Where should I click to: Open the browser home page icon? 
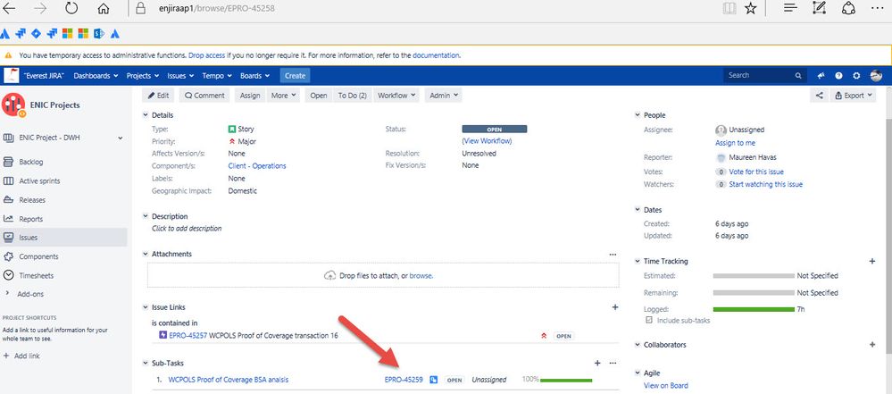103,9
